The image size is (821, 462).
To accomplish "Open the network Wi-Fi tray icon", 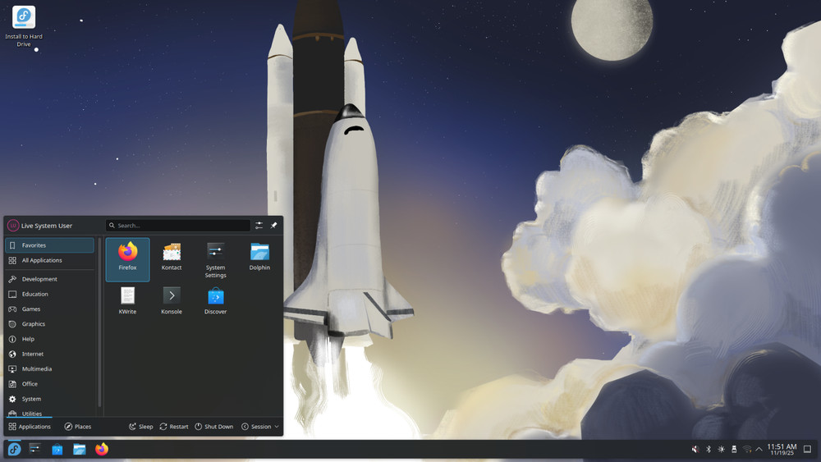I will click(x=747, y=449).
